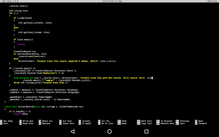Tap the Android back navigation triangle
The image size is (219, 137).
pyautogui.click(x=73, y=132)
